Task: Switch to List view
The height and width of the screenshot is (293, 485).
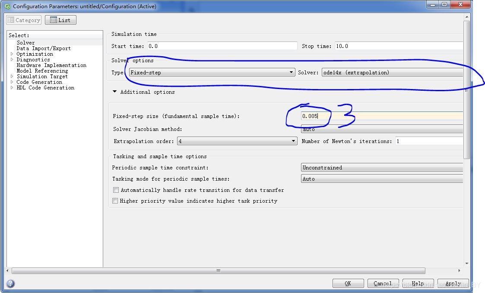Action: click(x=60, y=20)
